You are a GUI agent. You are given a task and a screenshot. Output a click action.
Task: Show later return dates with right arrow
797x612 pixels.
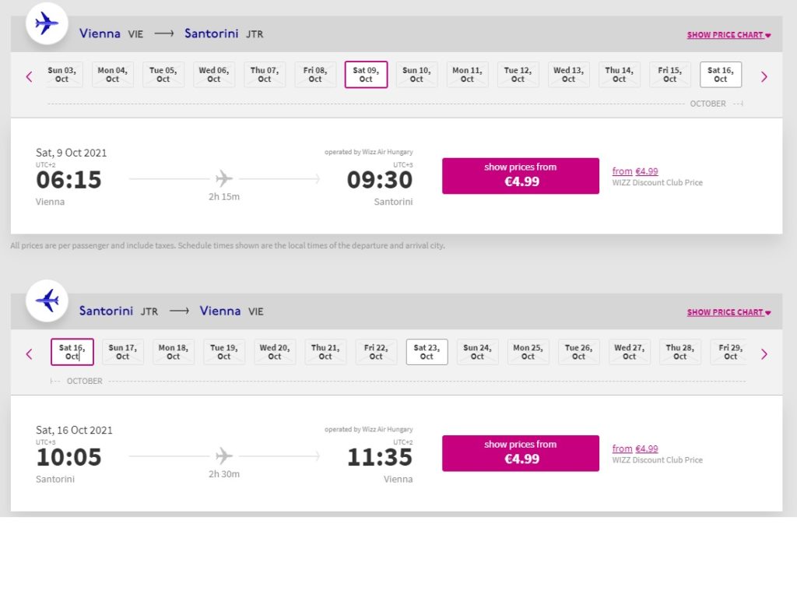(764, 353)
